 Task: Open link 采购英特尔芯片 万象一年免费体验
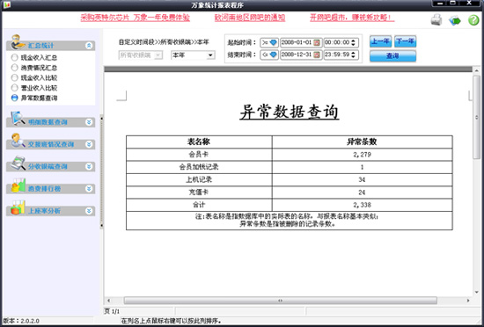[136, 18]
